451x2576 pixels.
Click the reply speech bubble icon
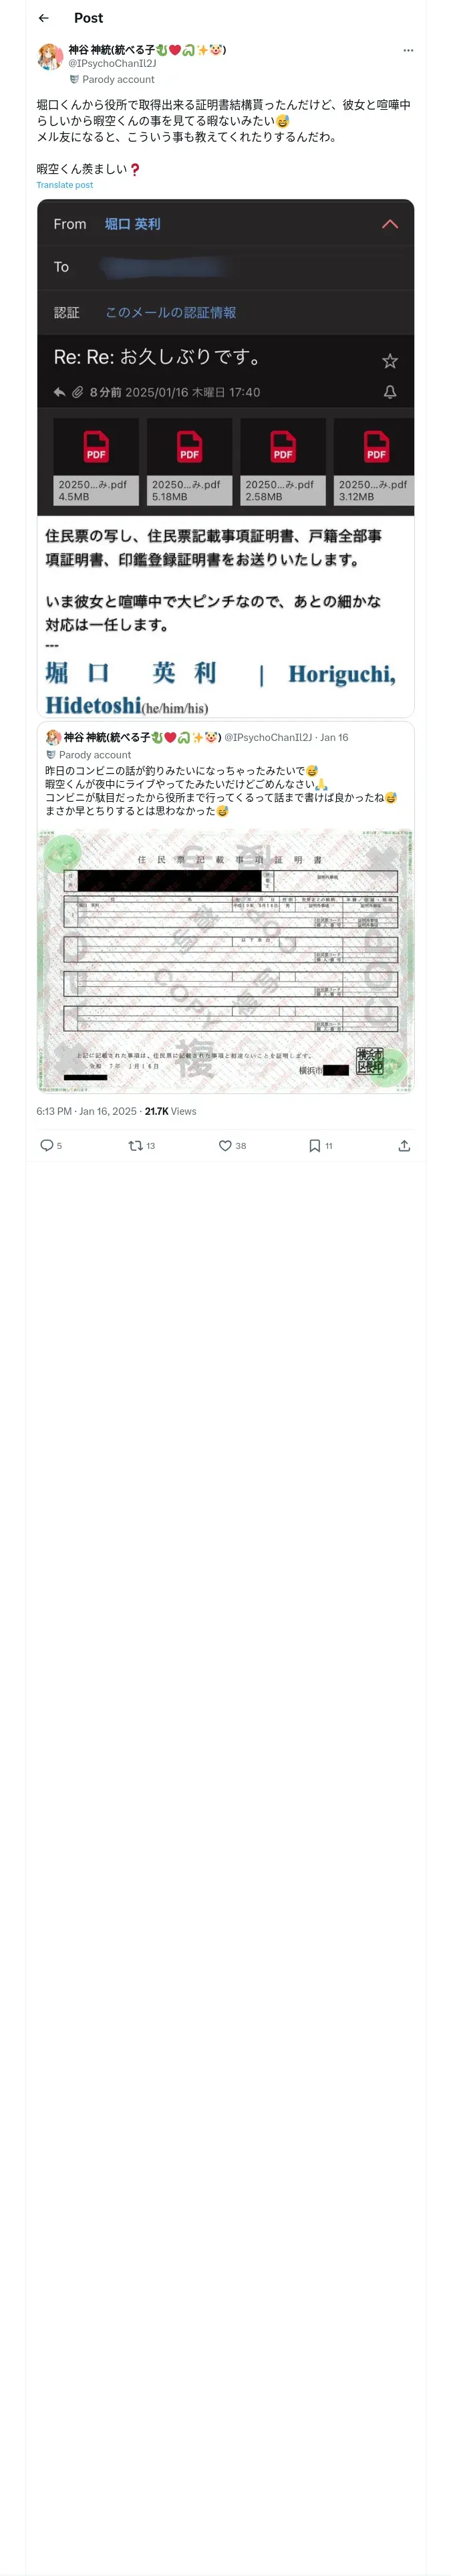46,1145
